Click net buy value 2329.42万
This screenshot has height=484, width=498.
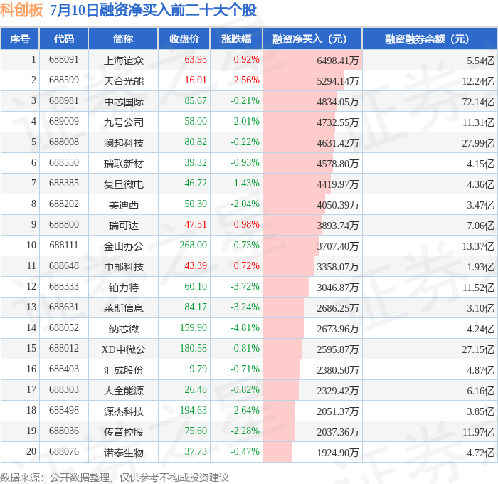(x=338, y=391)
